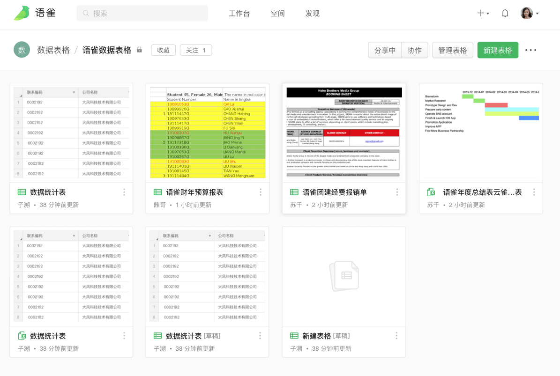
Task: Open the 数据统计表 [草稿] title
Action: (x=193, y=336)
